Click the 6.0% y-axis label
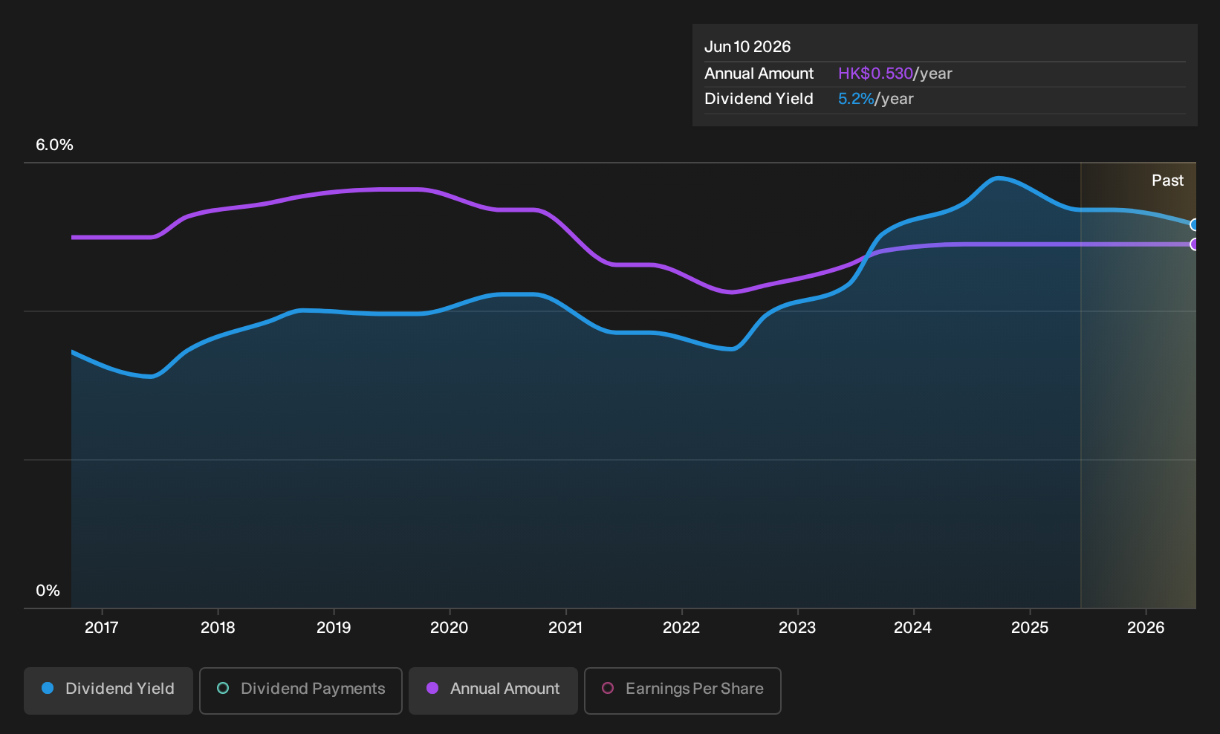Image resolution: width=1220 pixels, height=734 pixels. 55,145
